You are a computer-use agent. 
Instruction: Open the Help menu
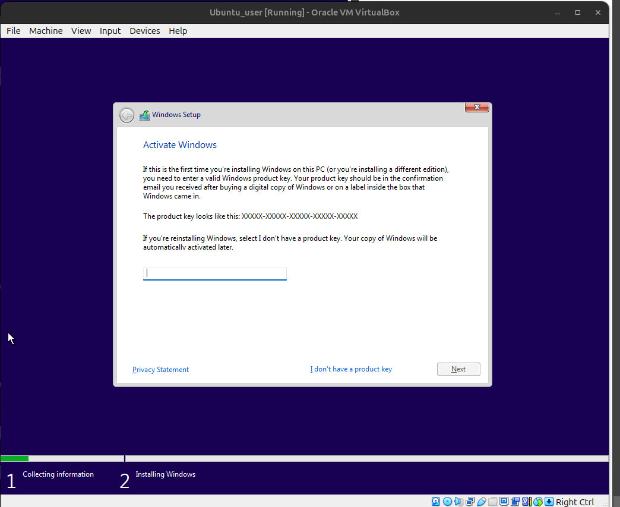pos(178,31)
